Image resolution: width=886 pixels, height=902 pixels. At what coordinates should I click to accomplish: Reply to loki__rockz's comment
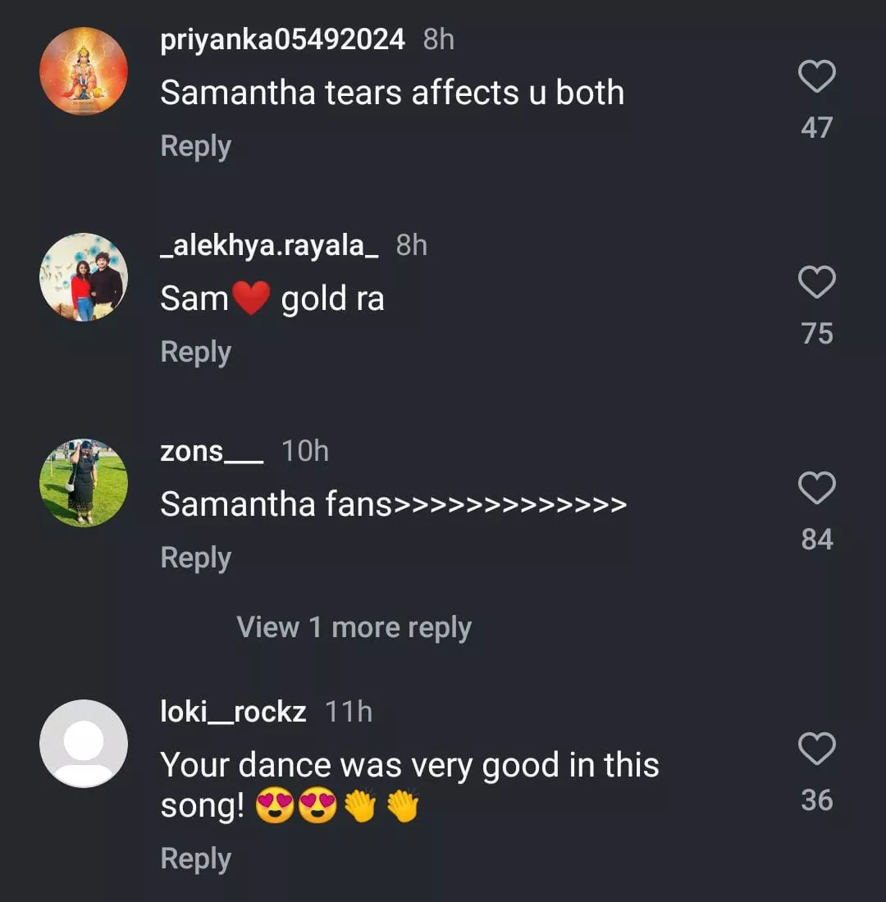coord(195,859)
